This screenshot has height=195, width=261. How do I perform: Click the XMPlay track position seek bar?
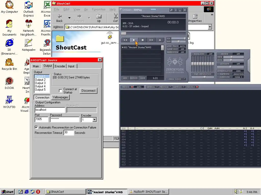point(153,34)
